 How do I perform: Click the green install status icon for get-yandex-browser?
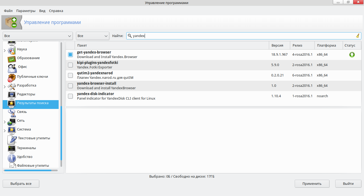(x=352, y=55)
